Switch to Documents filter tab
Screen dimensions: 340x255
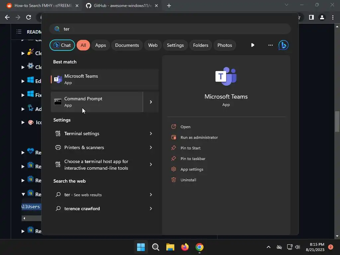pyautogui.click(x=127, y=45)
